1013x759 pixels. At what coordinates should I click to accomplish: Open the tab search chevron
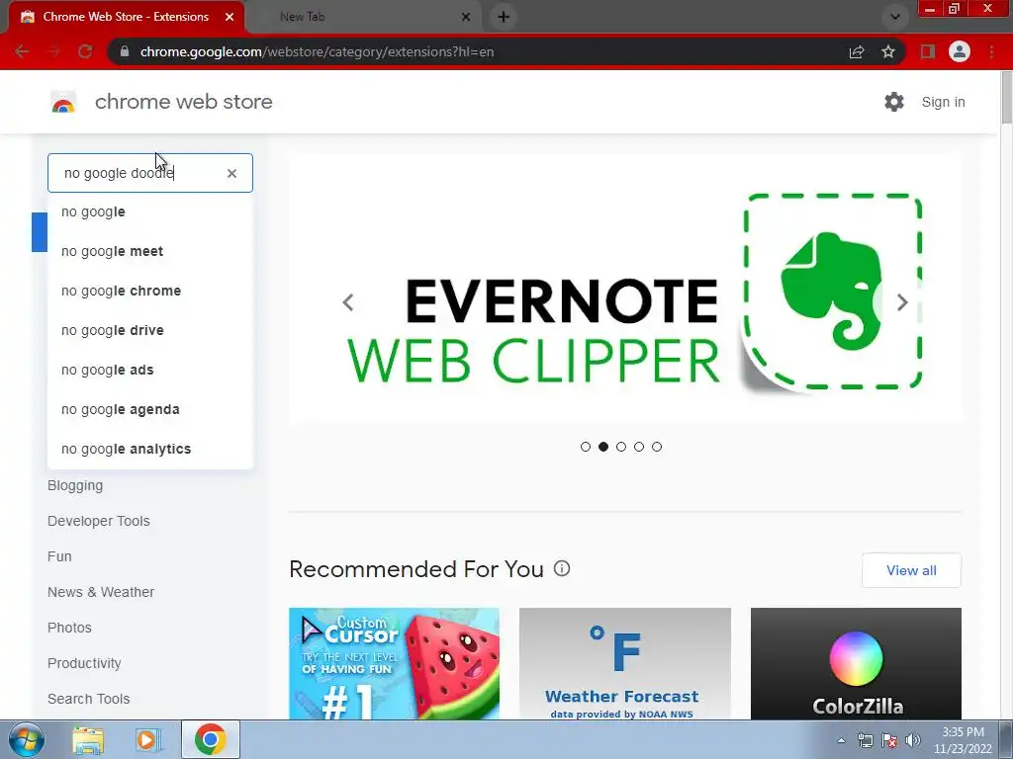point(895,17)
